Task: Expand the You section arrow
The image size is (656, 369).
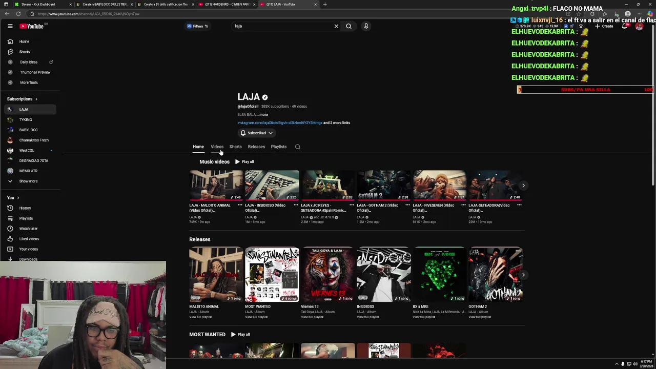Action: [x=18, y=198]
